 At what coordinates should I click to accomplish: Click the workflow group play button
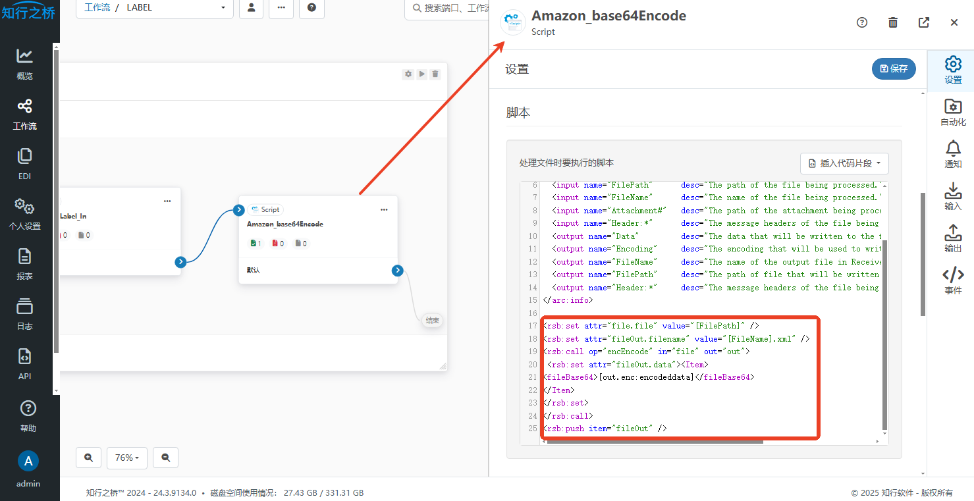click(421, 74)
